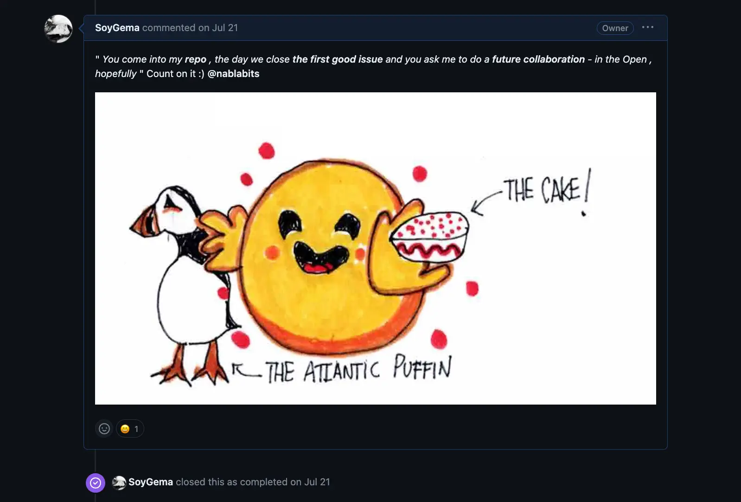Click the purple issue-closed checkmark icon

pos(96,483)
